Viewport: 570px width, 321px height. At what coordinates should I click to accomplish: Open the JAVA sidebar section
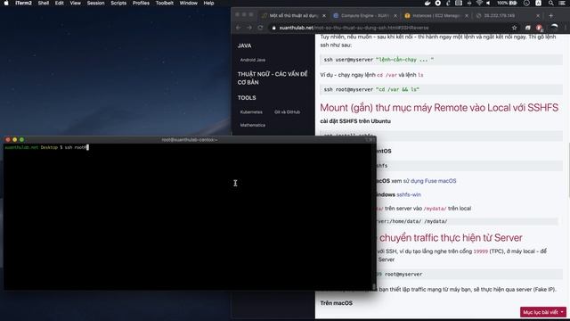[x=244, y=45]
